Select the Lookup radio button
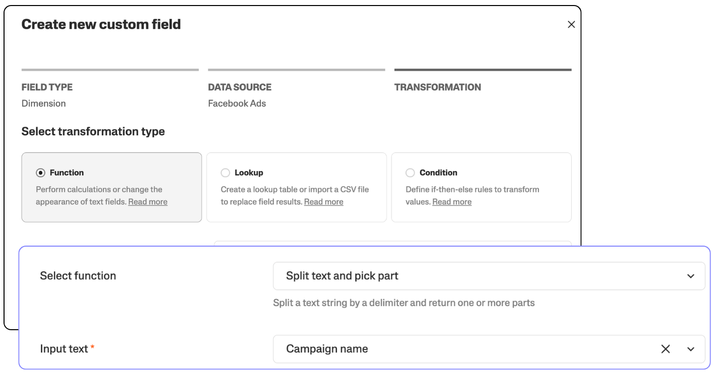 point(226,173)
